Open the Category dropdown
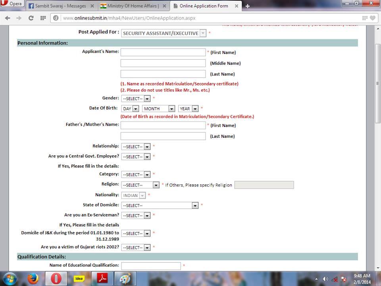This screenshot has width=381, height=286. 136,175
